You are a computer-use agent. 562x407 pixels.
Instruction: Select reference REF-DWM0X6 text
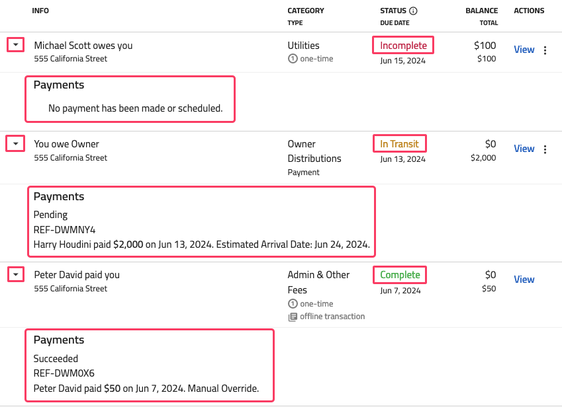pyautogui.click(x=64, y=373)
